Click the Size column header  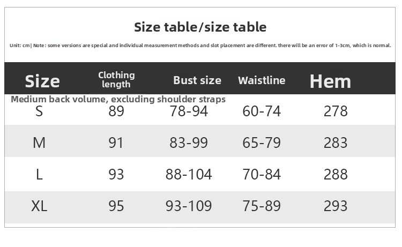42,81
